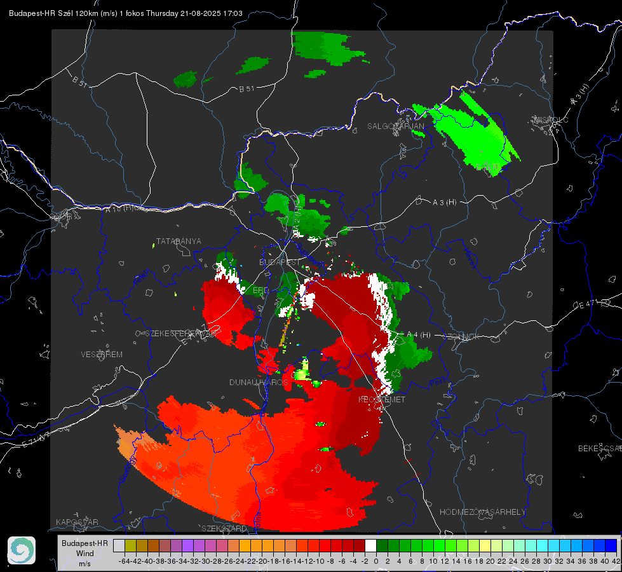Click the VESZPREM city label
Viewport: 622px width, 572px height.
(102, 354)
